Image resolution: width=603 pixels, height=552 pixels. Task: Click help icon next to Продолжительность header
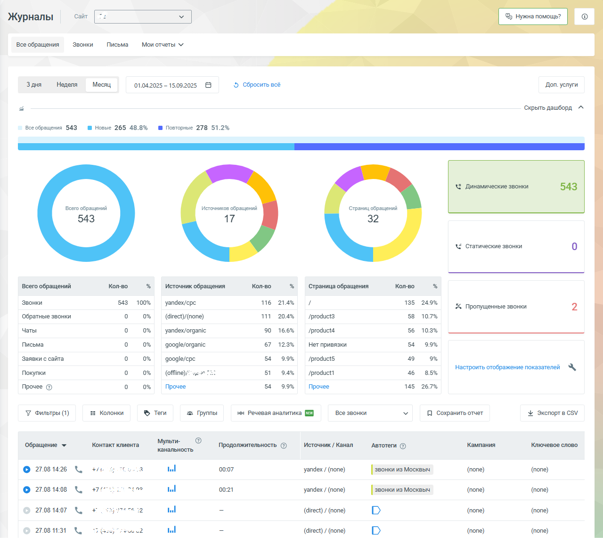pos(284,446)
